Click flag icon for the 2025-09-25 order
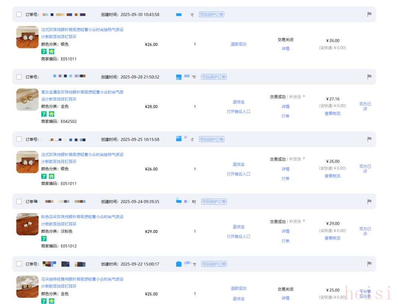The height and width of the screenshot is (304, 398). pyautogui.click(x=369, y=139)
